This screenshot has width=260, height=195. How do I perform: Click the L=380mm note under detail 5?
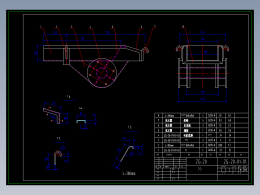129,173
